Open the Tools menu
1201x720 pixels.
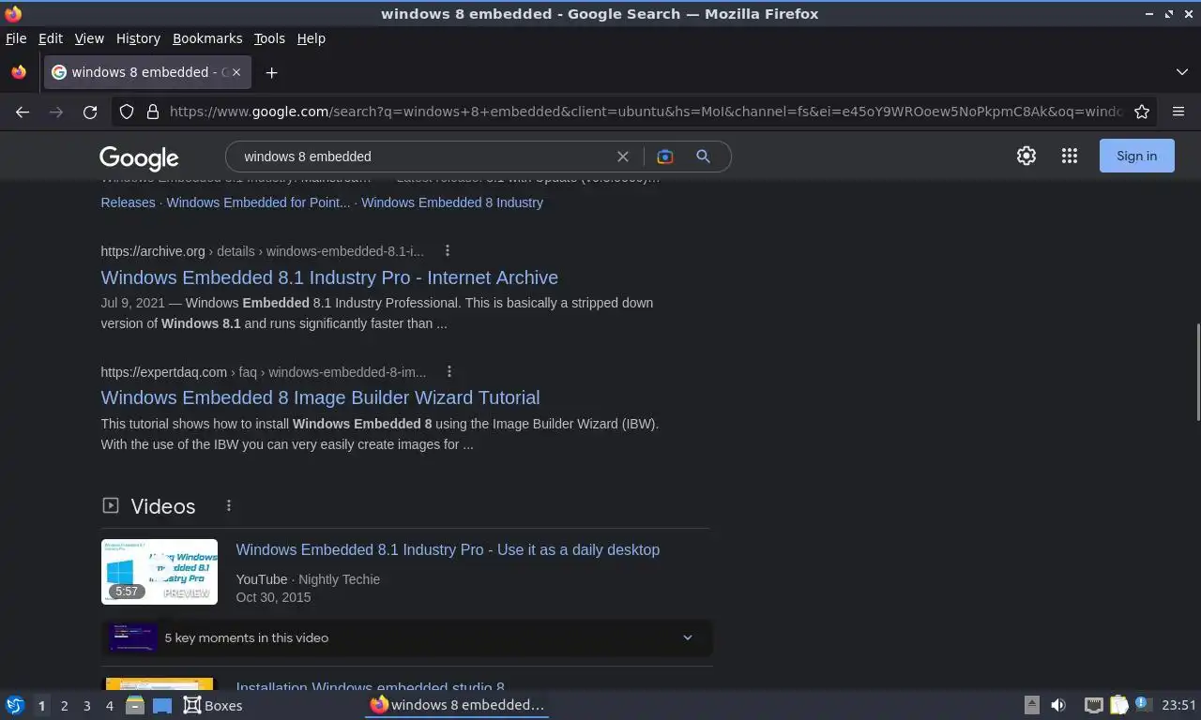click(x=269, y=38)
